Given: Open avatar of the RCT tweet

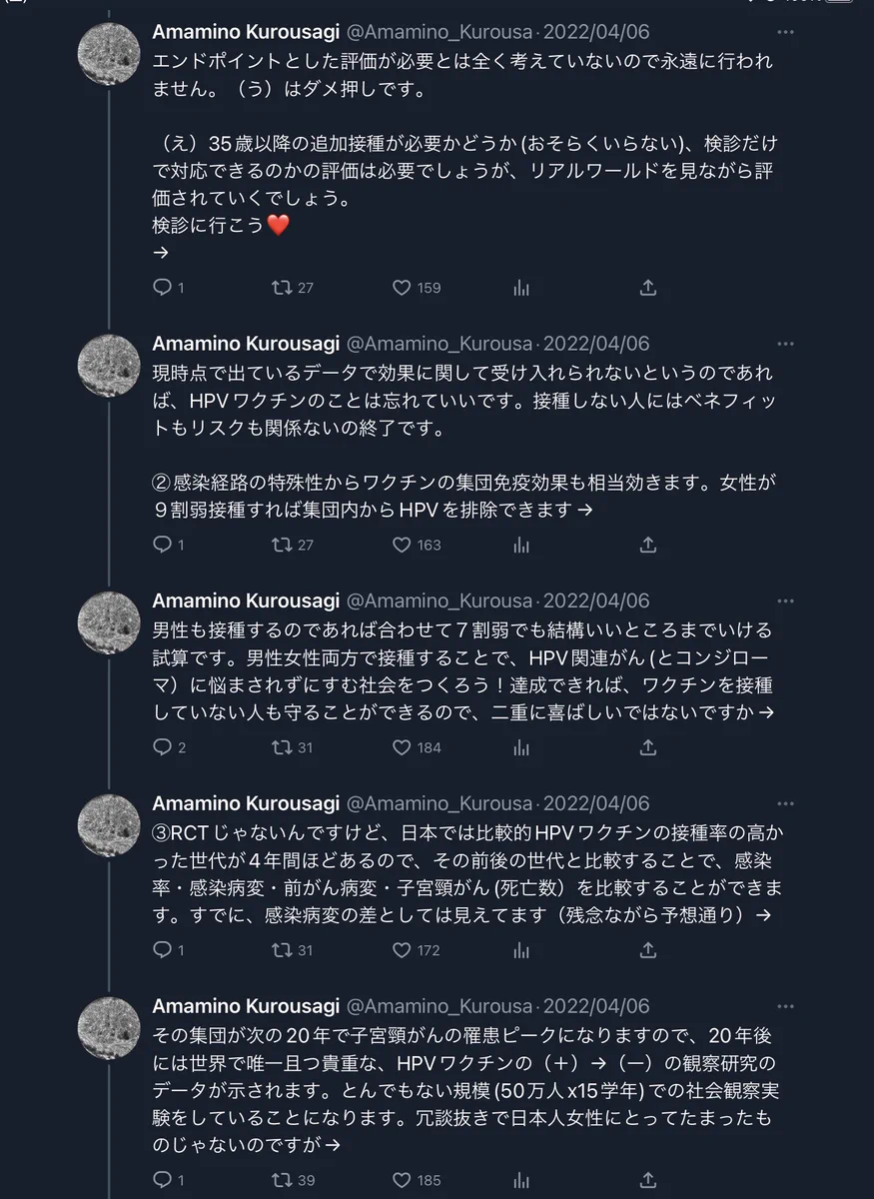Looking at the screenshot, I should point(109,825).
